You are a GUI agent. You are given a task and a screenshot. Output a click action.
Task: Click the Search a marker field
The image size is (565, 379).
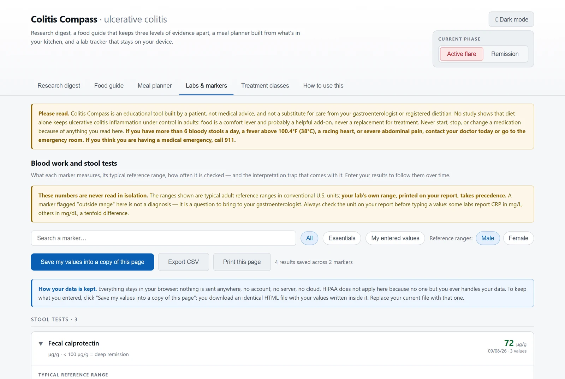tap(163, 238)
